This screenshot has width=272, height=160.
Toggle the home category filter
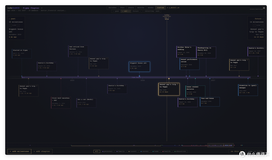pyautogui.click(x=156, y=151)
